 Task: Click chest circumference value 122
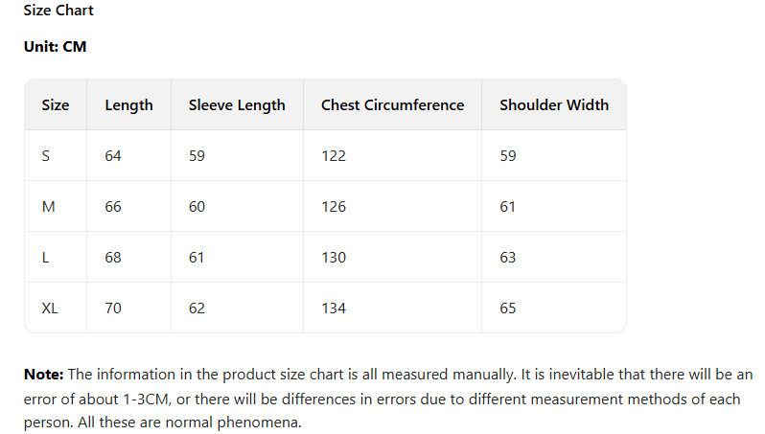coord(334,156)
